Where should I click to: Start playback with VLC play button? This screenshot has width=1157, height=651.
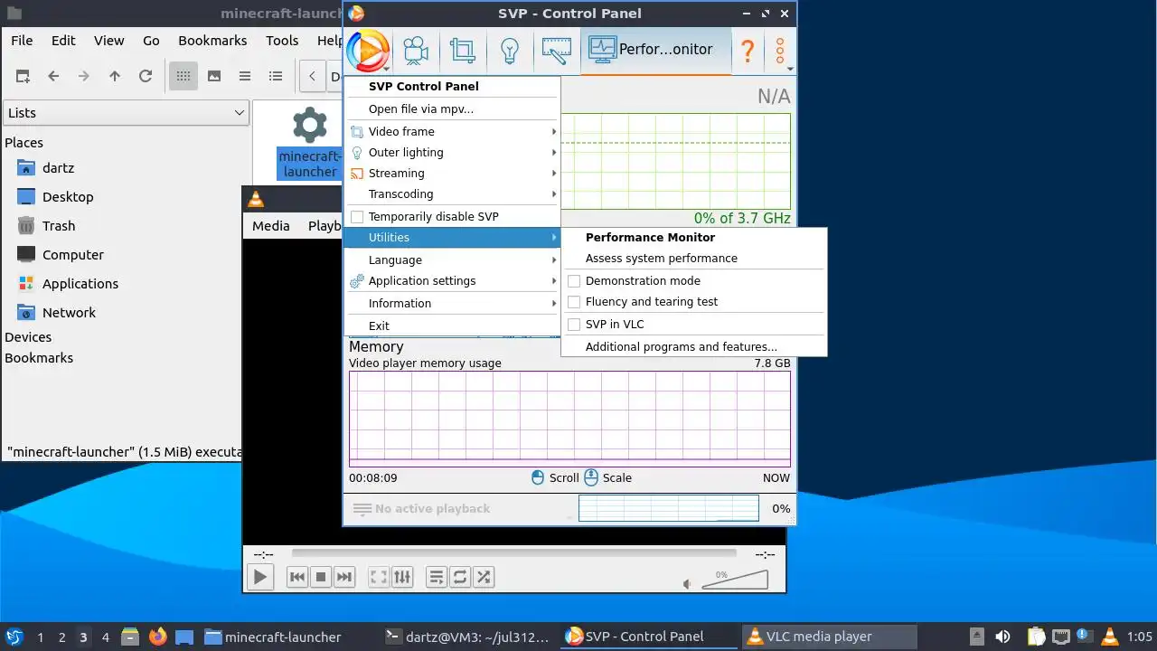click(260, 577)
